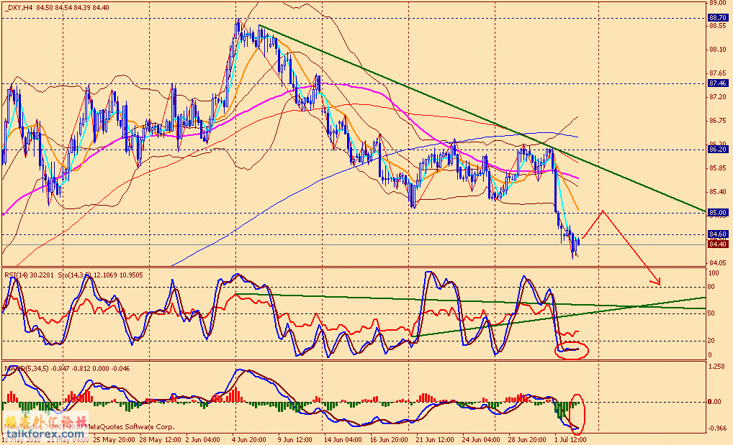Click the 80 level on RSI scale
The width and height of the screenshot is (733, 445).
[711, 287]
